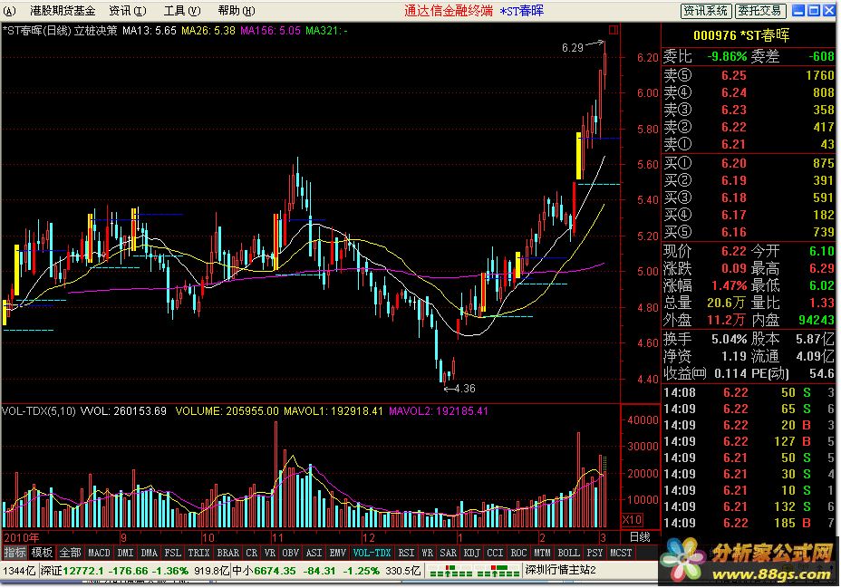Switch indicator to SAR
Image resolution: width=841 pixels, height=588 pixels.
448,553
